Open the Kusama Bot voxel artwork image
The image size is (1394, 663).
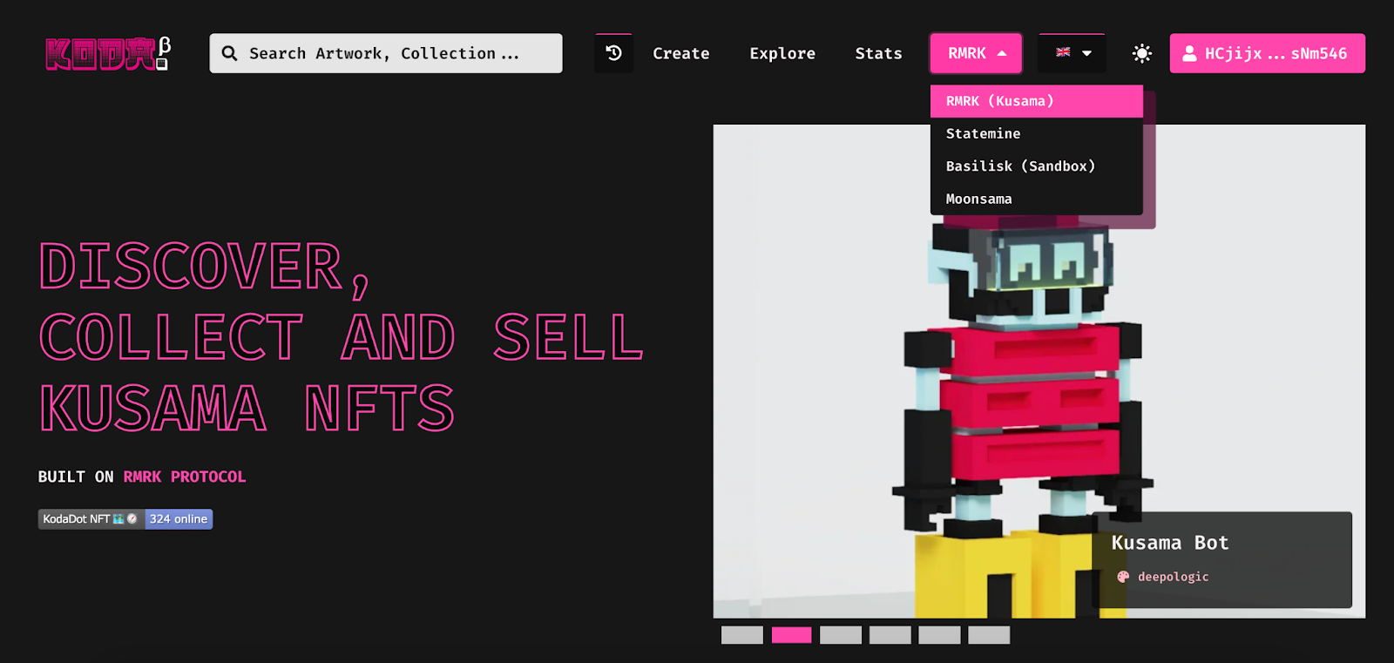click(x=1039, y=371)
